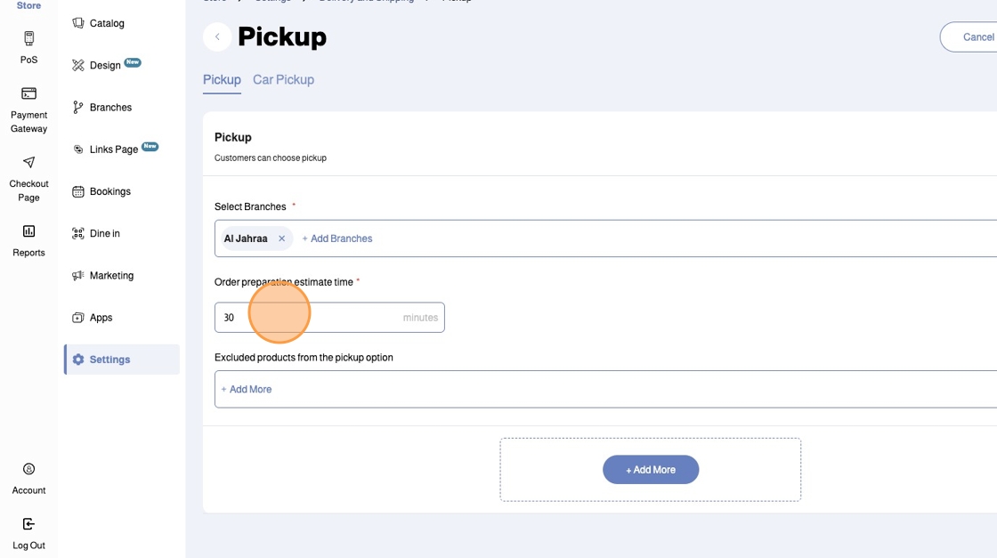
Task: Go to Checkout Page icon
Action: [x=28, y=163]
